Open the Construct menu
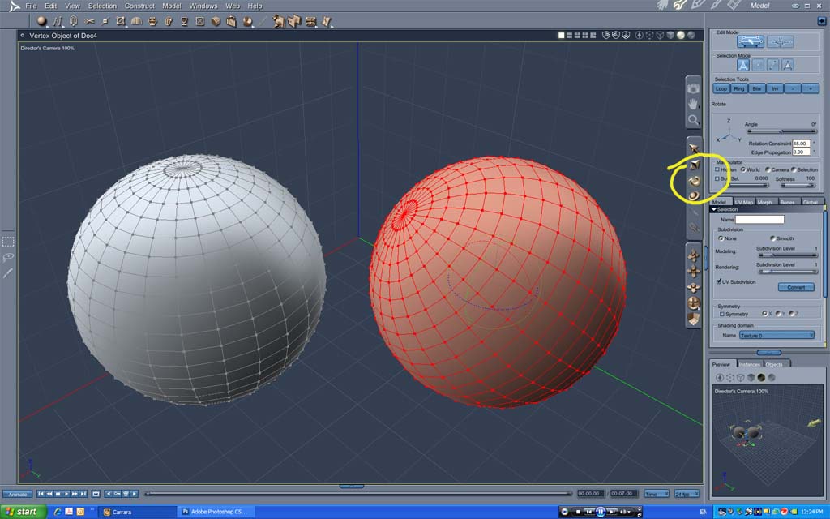This screenshot has height=519, width=830. 139,6
